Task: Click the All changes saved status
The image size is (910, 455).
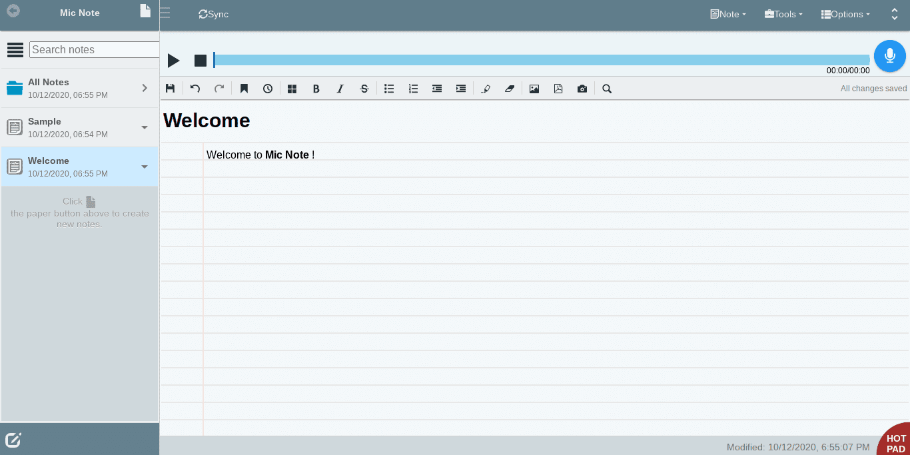Action: tap(873, 89)
